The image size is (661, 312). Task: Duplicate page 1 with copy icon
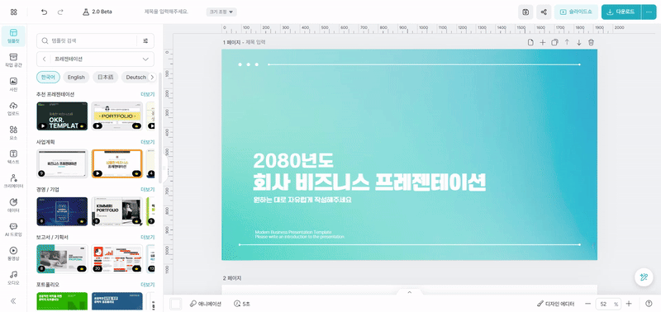tap(554, 42)
